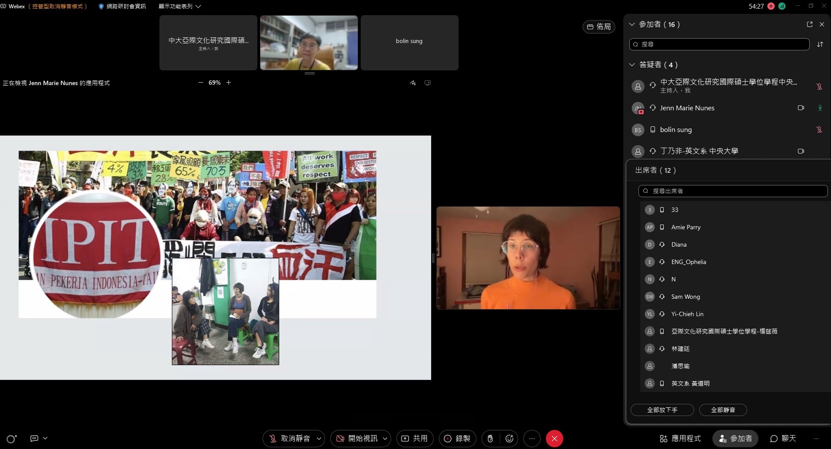The width and height of the screenshot is (831, 449).
Task: Open captions options dropdown arrow
Action: pyautogui.click(x=45, y=439)
